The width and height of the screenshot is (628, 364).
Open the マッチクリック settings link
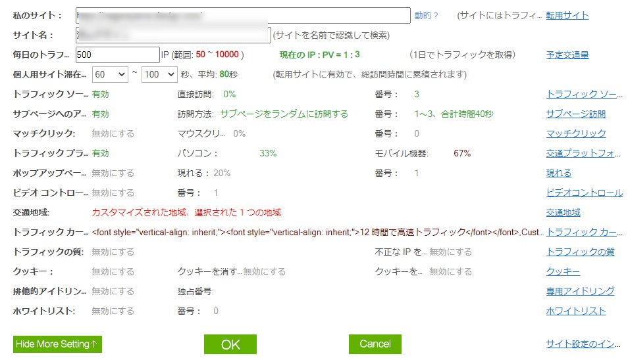pos(575,133)
